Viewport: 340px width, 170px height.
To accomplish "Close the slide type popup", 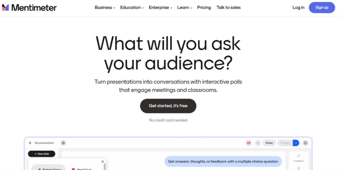I will point(103,162).
